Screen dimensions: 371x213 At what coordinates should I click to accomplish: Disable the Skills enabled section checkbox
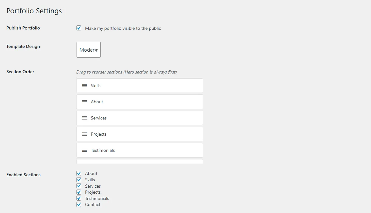coord(79,180)
